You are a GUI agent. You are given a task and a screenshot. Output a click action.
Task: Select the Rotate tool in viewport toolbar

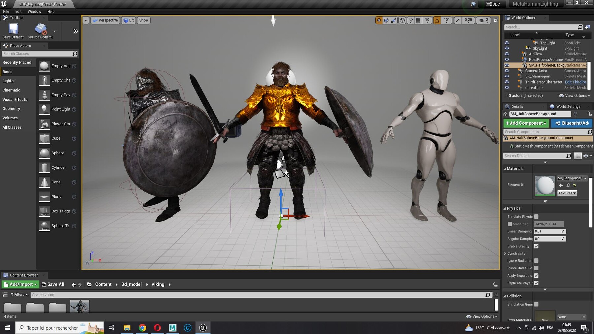387,20
